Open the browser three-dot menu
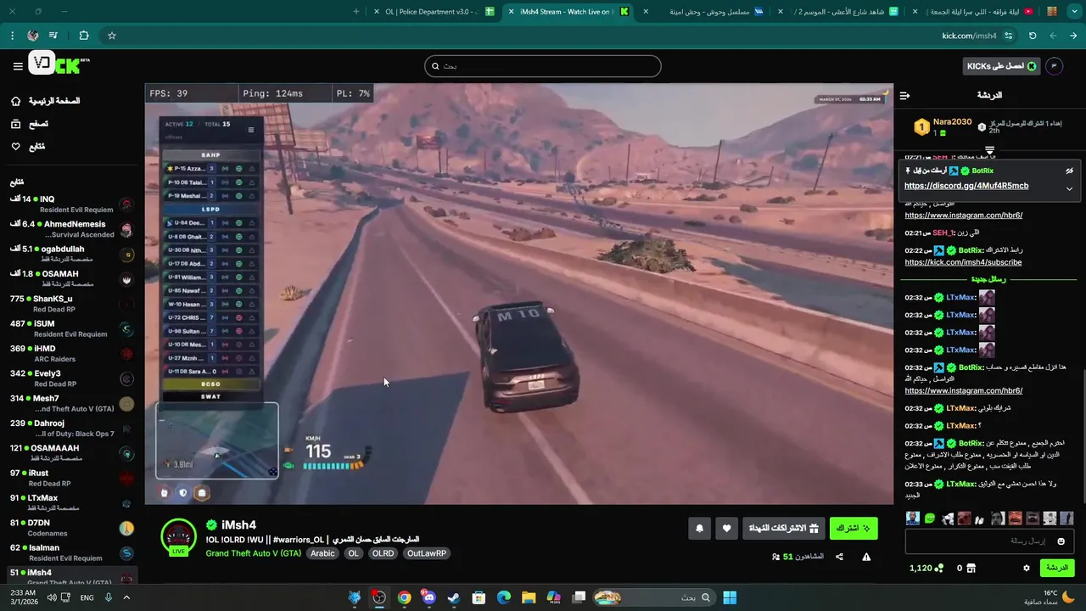1086x611 pixels. pos(12,36)
